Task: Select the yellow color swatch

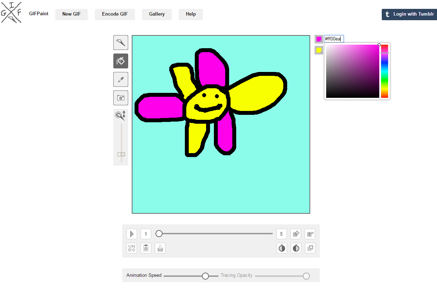Action: pos(319,50)
